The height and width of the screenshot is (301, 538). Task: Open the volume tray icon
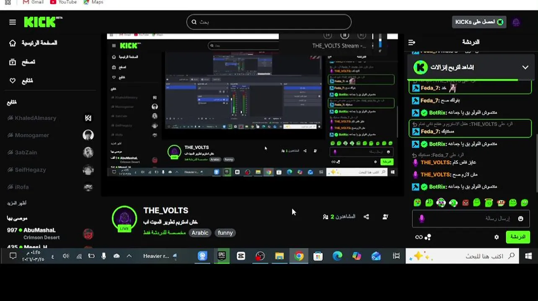tap(66, 256)
